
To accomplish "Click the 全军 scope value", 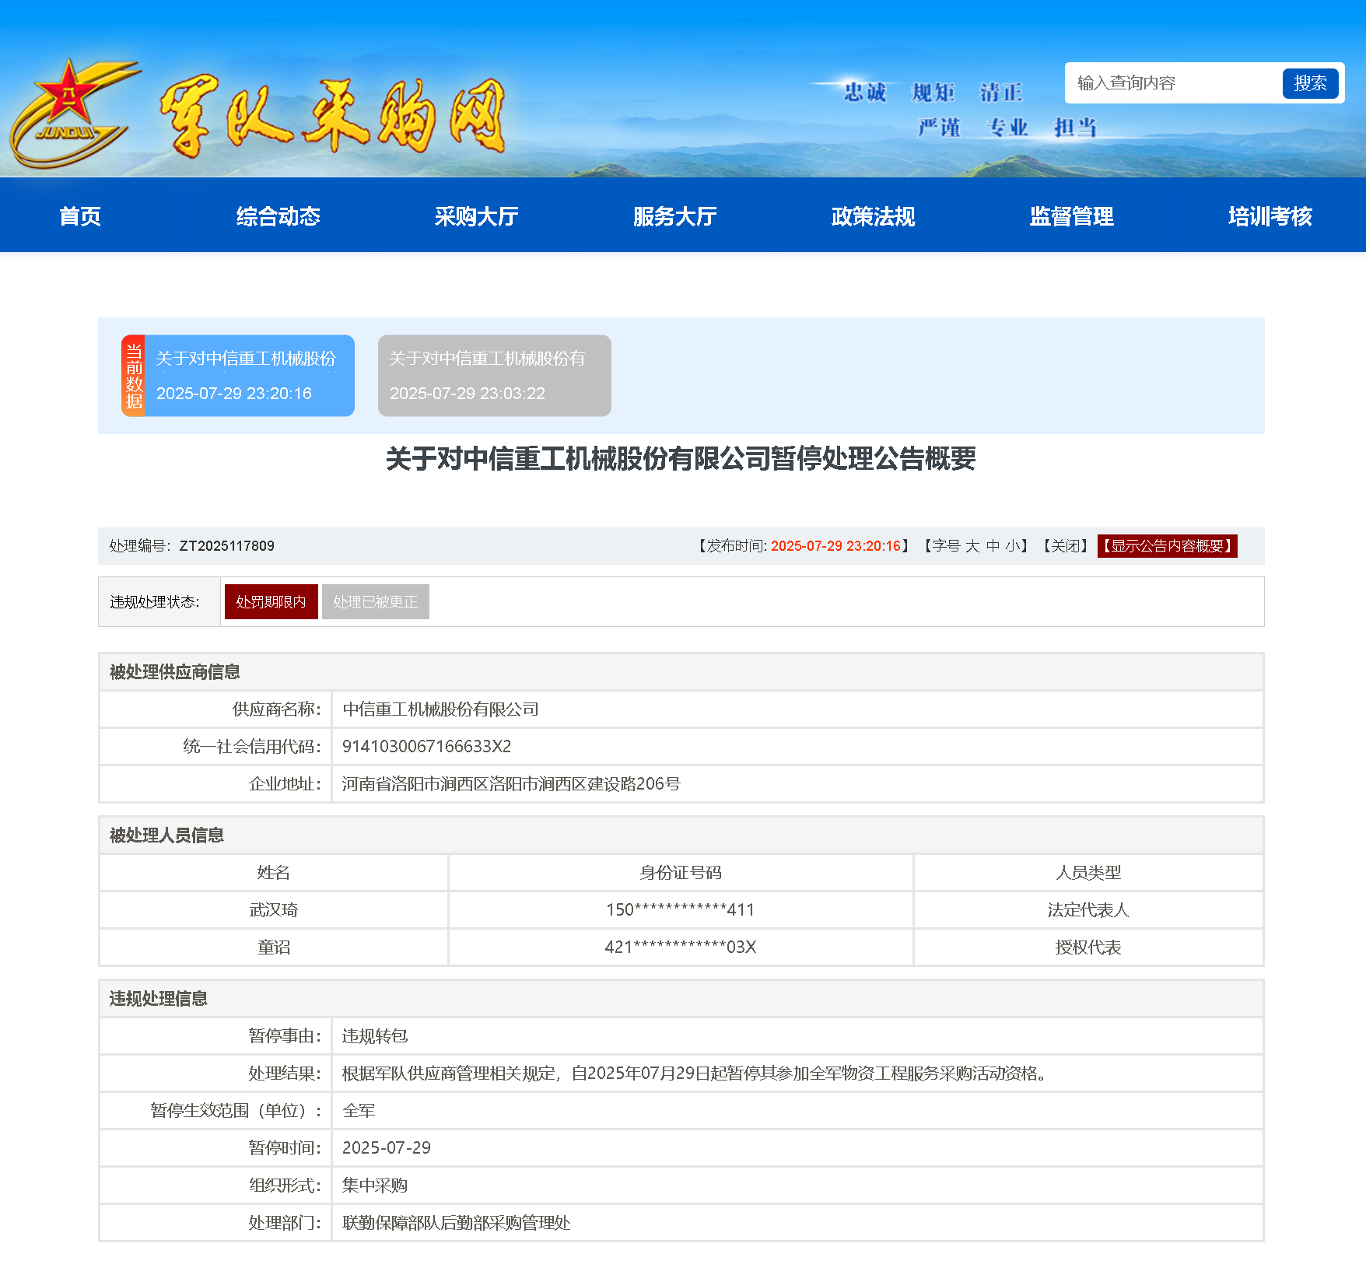I will click(359, 1110).
